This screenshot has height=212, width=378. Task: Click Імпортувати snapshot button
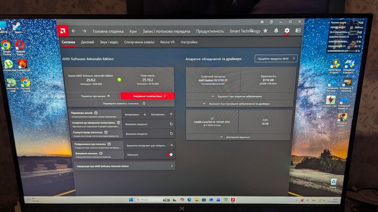(135, 114)
